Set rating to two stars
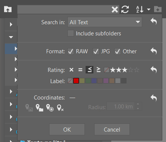 point(119,70)
